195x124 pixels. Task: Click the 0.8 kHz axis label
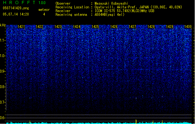[2, 87]
